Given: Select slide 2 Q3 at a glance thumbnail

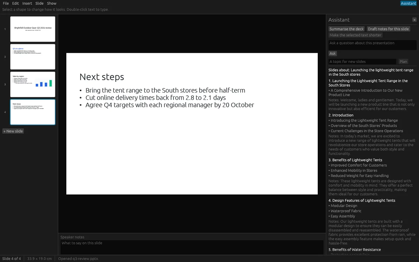Looking at the screenshot, I should [x=33, y=57].
